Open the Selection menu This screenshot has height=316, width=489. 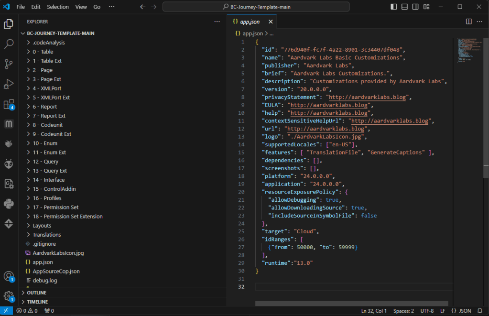tap(58, 7)
